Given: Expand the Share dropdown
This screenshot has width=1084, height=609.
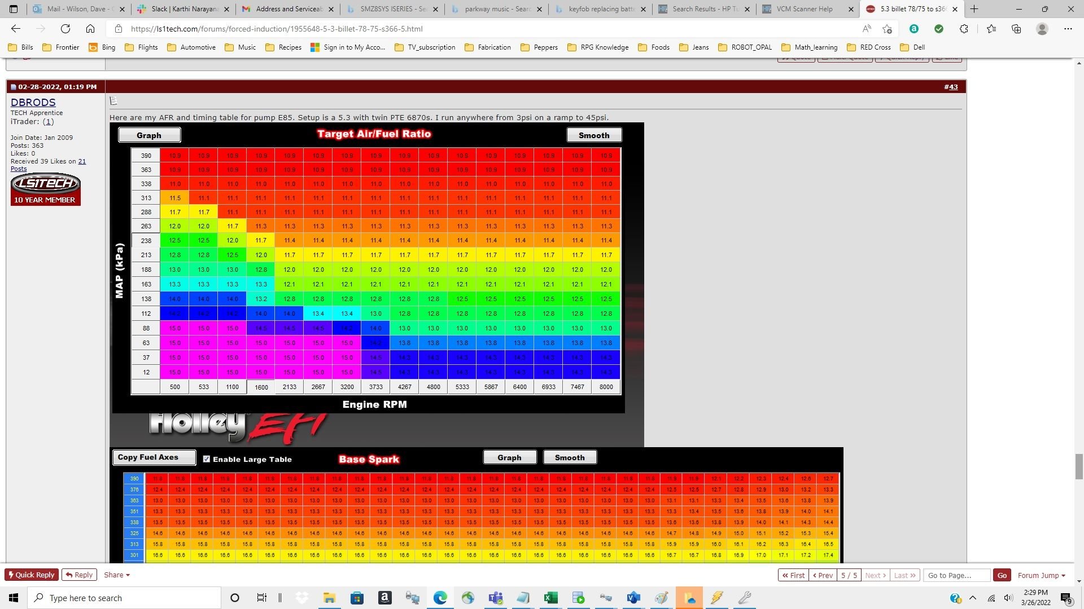Looking at the screenshot, I should (x=117, y=575).
